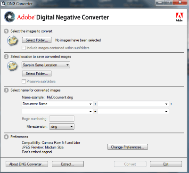
Task: Click the DNG Converter title bar icon
Action: [x=3, y=3]
